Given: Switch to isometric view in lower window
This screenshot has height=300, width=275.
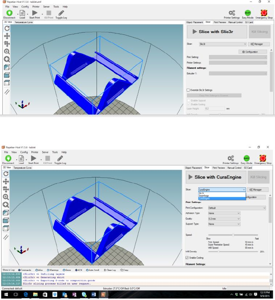Looking at the screenshot, I should click(6, 213).
